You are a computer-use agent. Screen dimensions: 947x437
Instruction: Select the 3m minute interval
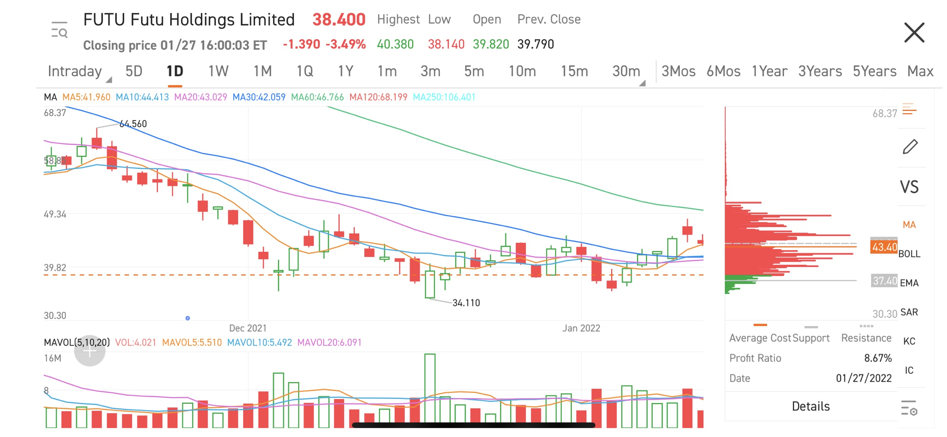[430, 71]
